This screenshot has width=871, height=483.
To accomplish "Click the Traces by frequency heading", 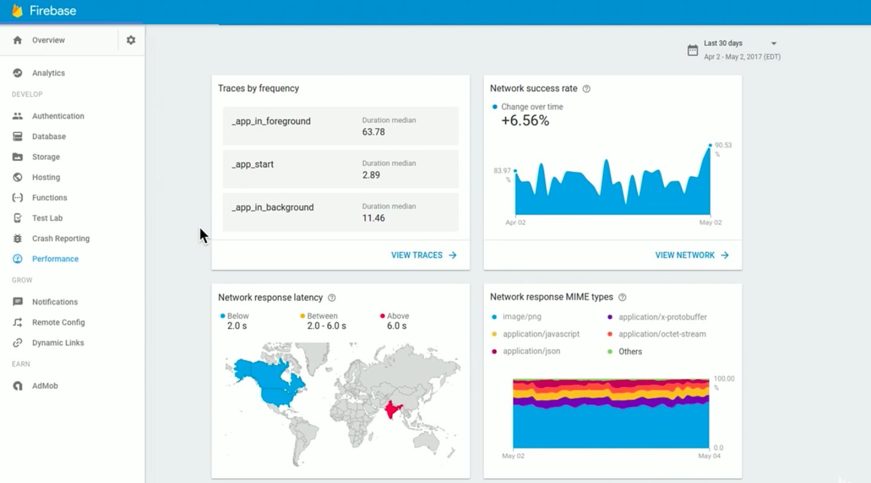I will click(258, 88).
